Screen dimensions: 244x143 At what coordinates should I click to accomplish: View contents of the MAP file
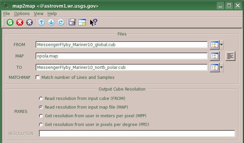pyautogui.click(x=230, y=56)
